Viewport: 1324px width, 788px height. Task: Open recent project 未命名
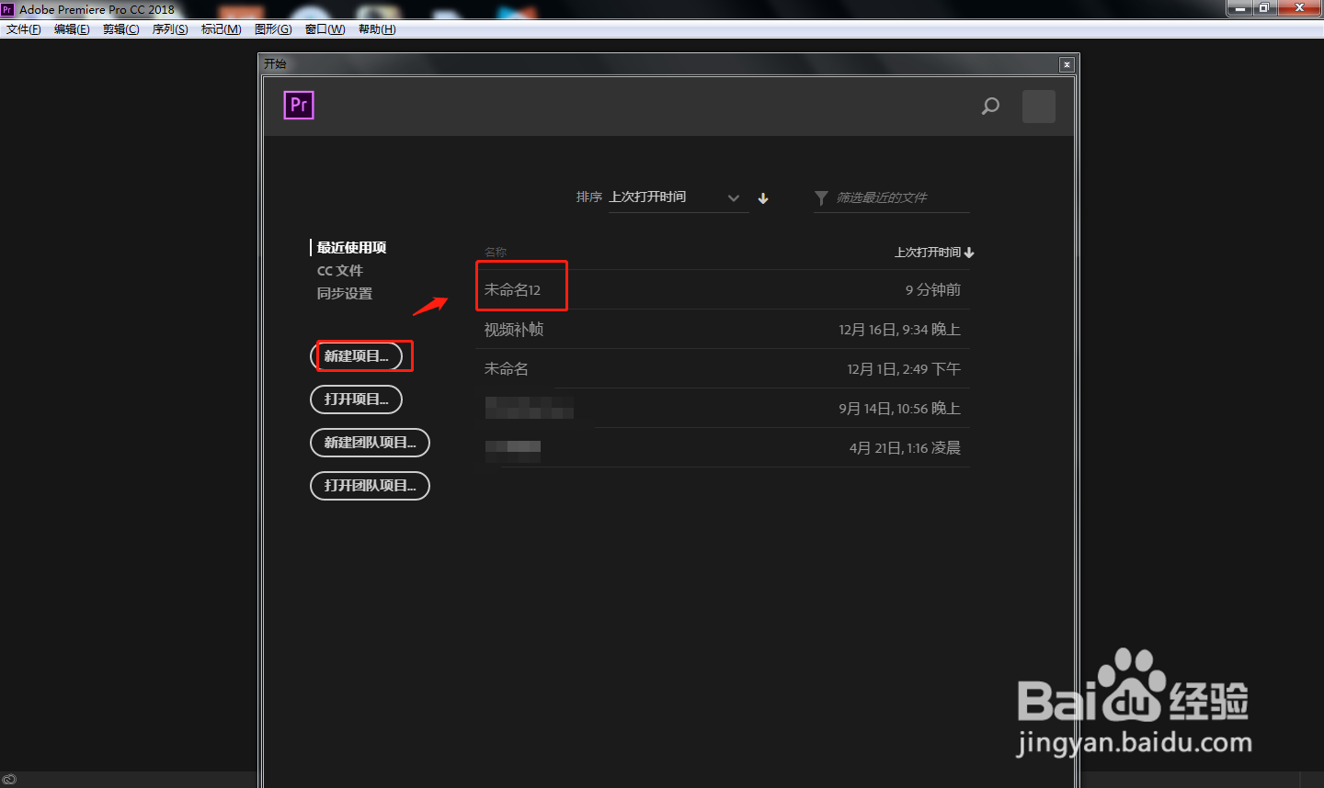507,369
